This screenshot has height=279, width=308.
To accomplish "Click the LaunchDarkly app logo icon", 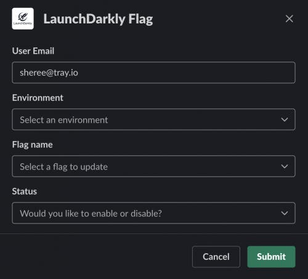I will tap(23, 18).
